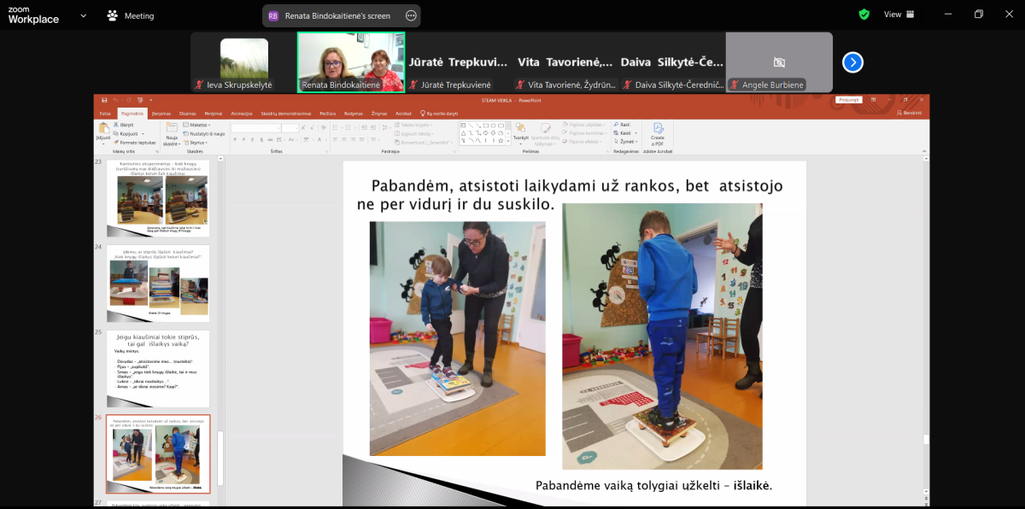Show more participants with the blue arrow
Screen dimensions: 1025x509
point(852,62)
